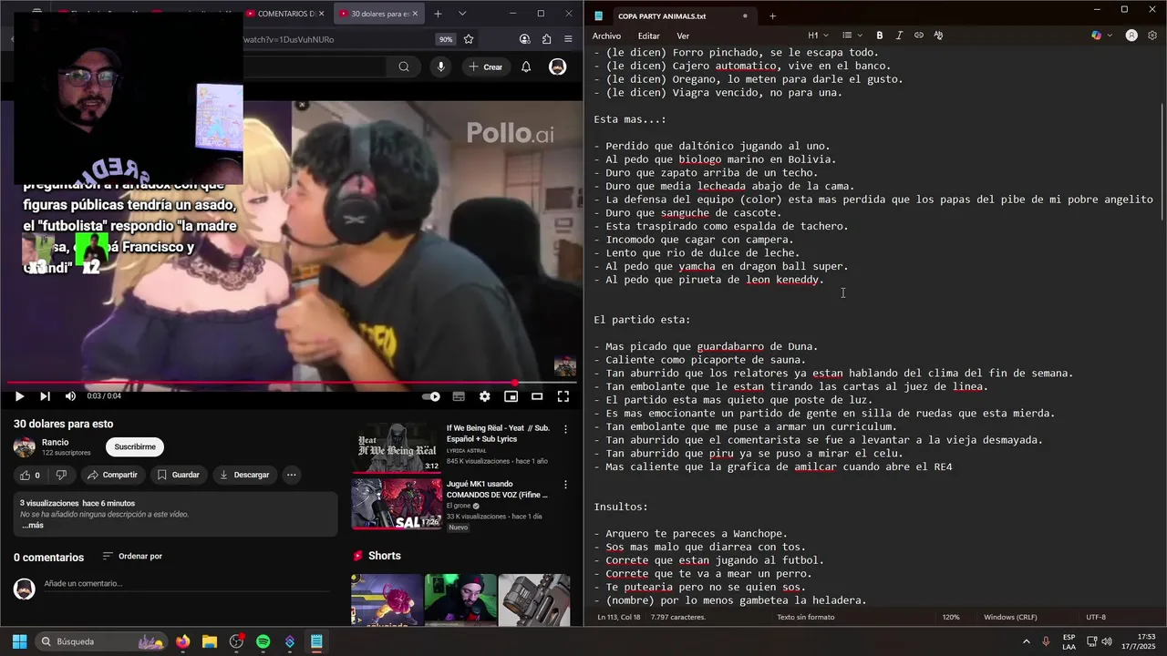The image size is (1167, 656).
Task: Toggle bold formatting in Notepad
Action: pos(879,36)
